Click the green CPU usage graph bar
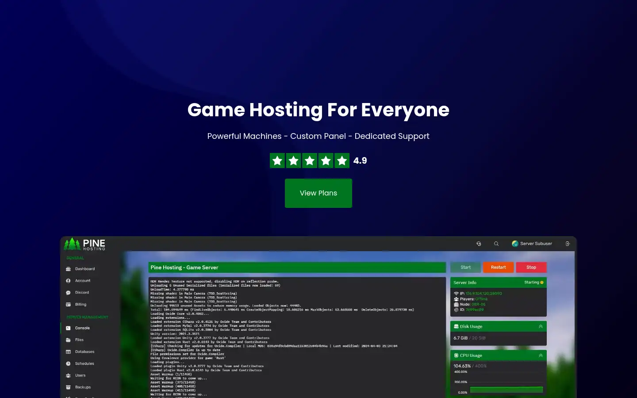The height and width of the screenshot is (398, 637). click(x=507, y=390)
